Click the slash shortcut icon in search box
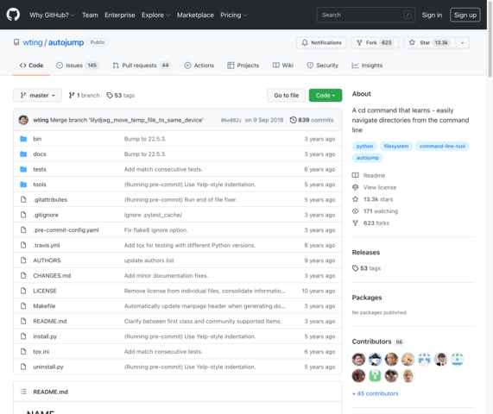The image size is (493, 414). [408, 15]
